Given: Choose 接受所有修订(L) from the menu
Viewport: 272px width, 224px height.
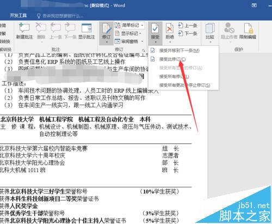Looking at the screenshot, I should click(174, 76).
